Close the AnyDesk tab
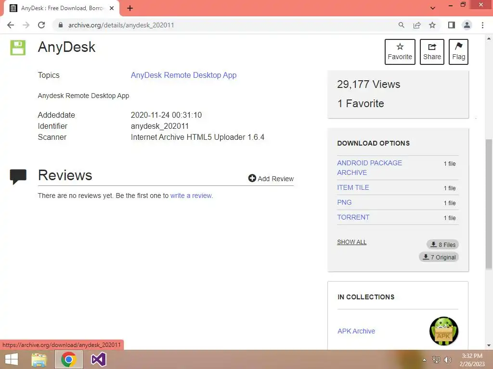 pos(112,8)
